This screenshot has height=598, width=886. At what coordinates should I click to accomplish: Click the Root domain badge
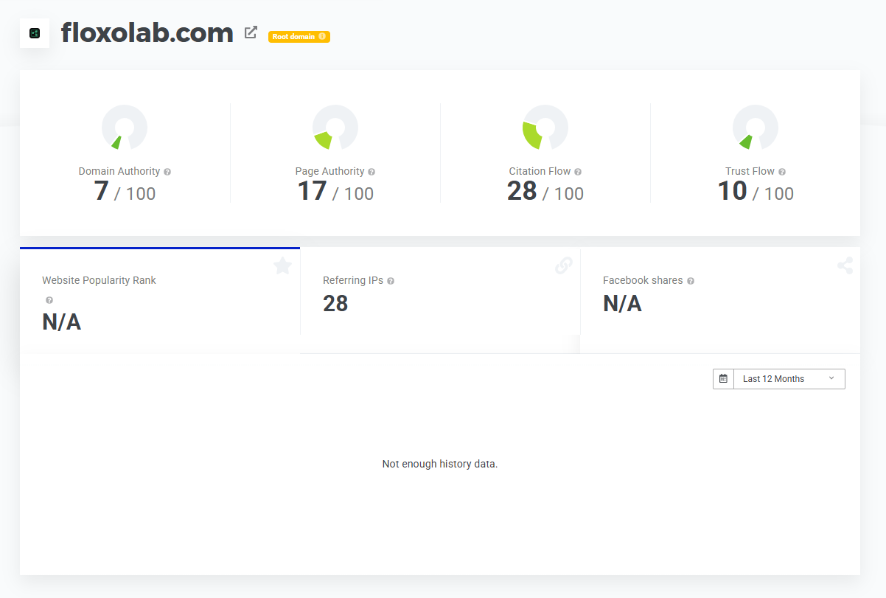(299, 37)
